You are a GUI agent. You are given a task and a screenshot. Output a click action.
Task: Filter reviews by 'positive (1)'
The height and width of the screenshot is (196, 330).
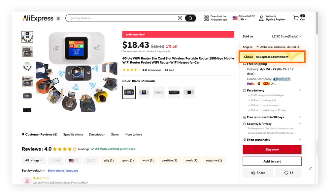169,160
